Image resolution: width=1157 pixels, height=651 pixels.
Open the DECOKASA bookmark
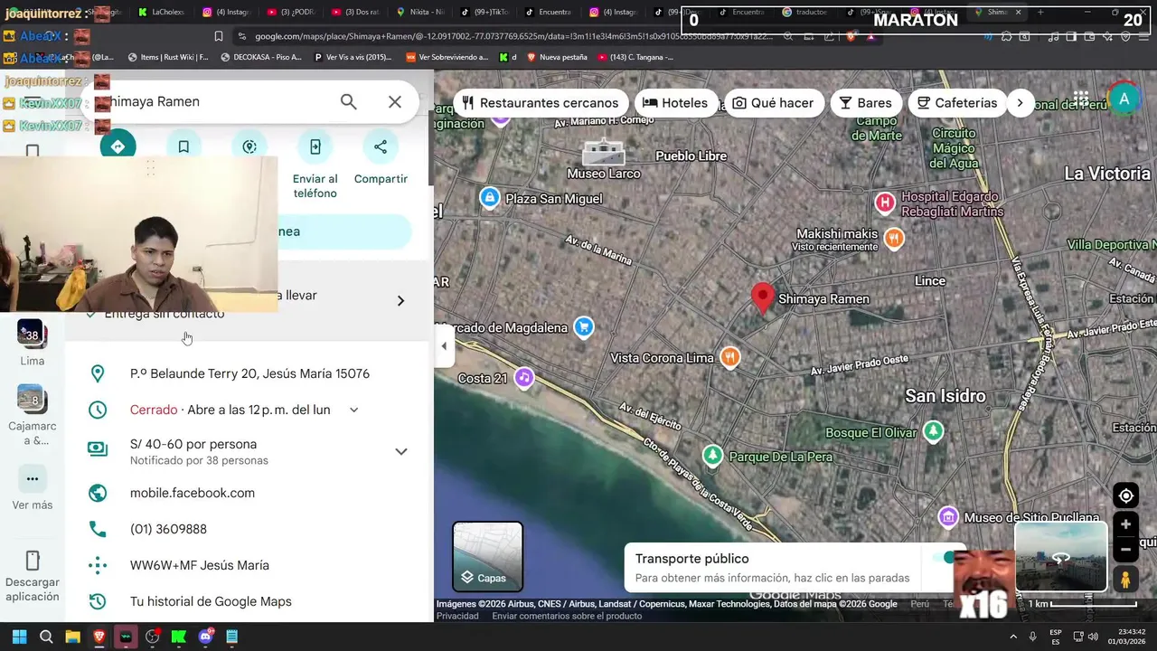[x=259, y=57]
